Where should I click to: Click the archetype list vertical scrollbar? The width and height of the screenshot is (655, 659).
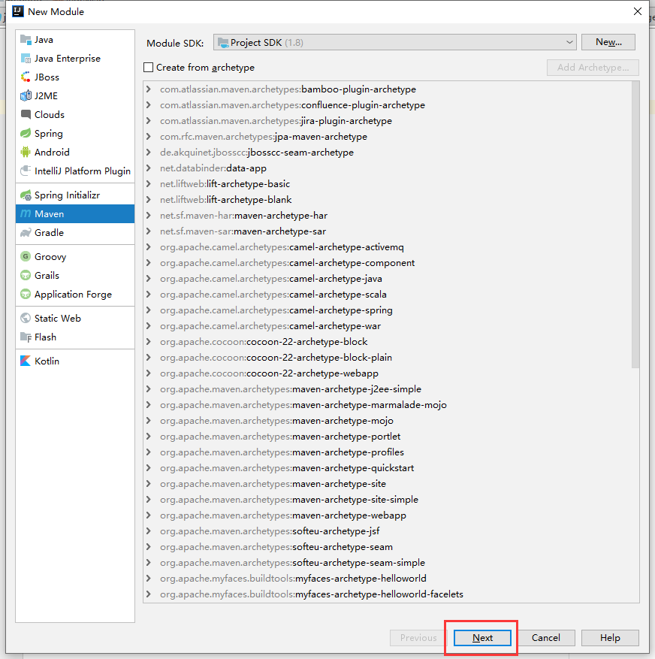pyautogui.click(x=635, y=225)
